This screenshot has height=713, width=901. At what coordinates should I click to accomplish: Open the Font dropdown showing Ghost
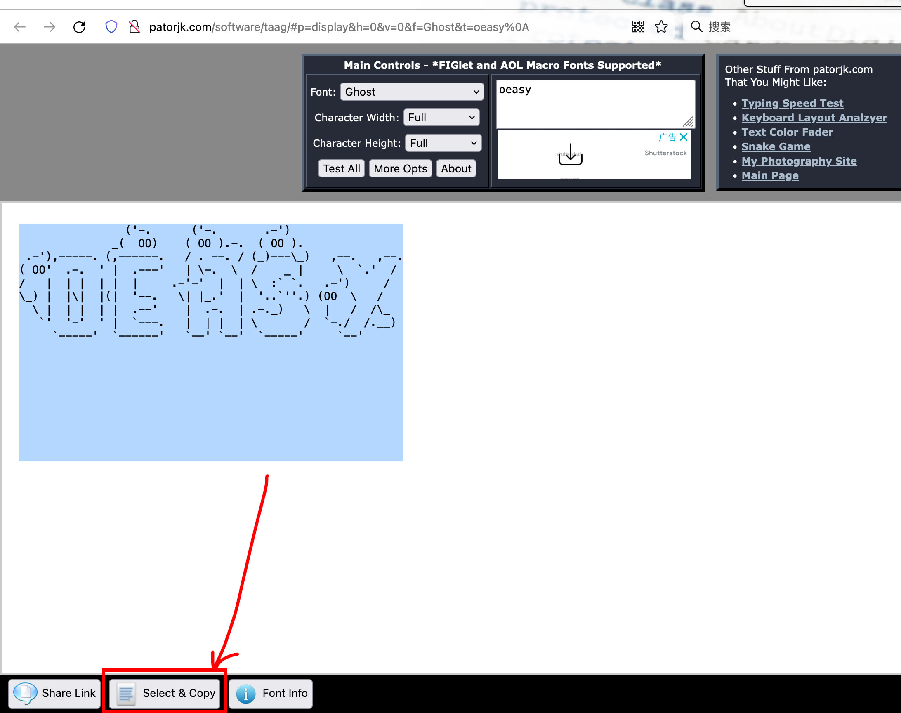tap(411, 92)
